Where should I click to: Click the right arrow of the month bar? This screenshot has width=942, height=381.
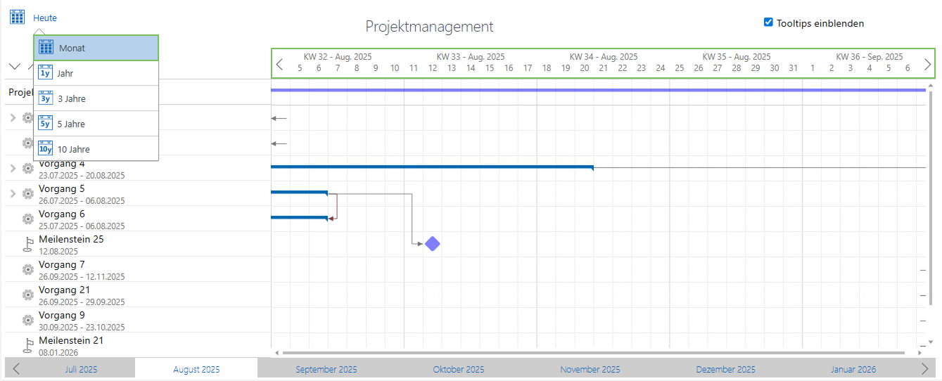click(924, 369)
